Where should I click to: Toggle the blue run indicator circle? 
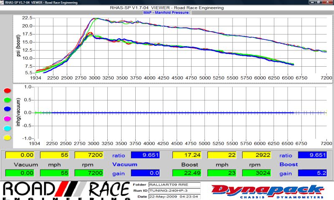7,109
